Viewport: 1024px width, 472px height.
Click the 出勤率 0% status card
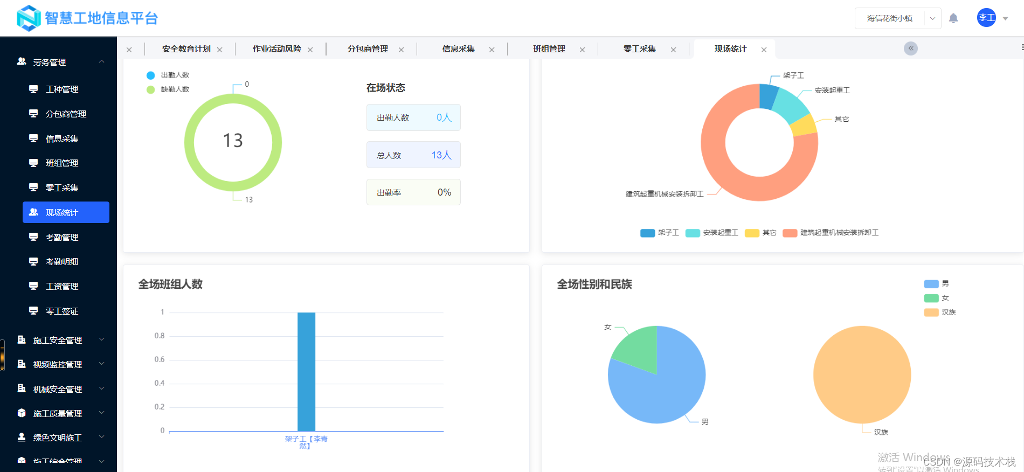tap(413, 192)
